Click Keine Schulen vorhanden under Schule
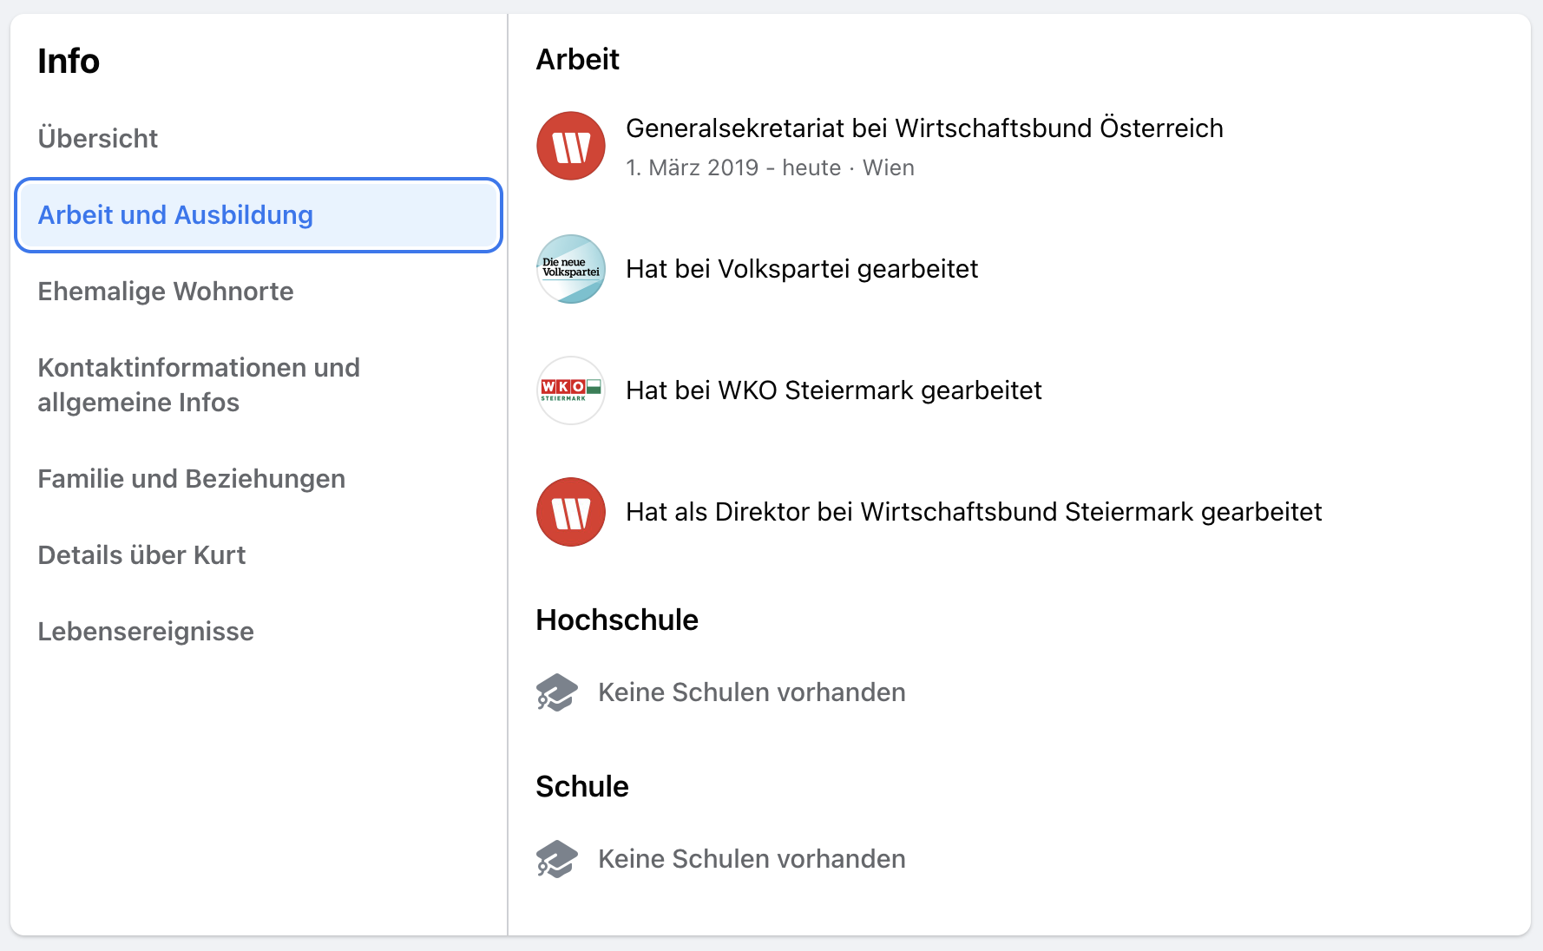 [752, 859]
